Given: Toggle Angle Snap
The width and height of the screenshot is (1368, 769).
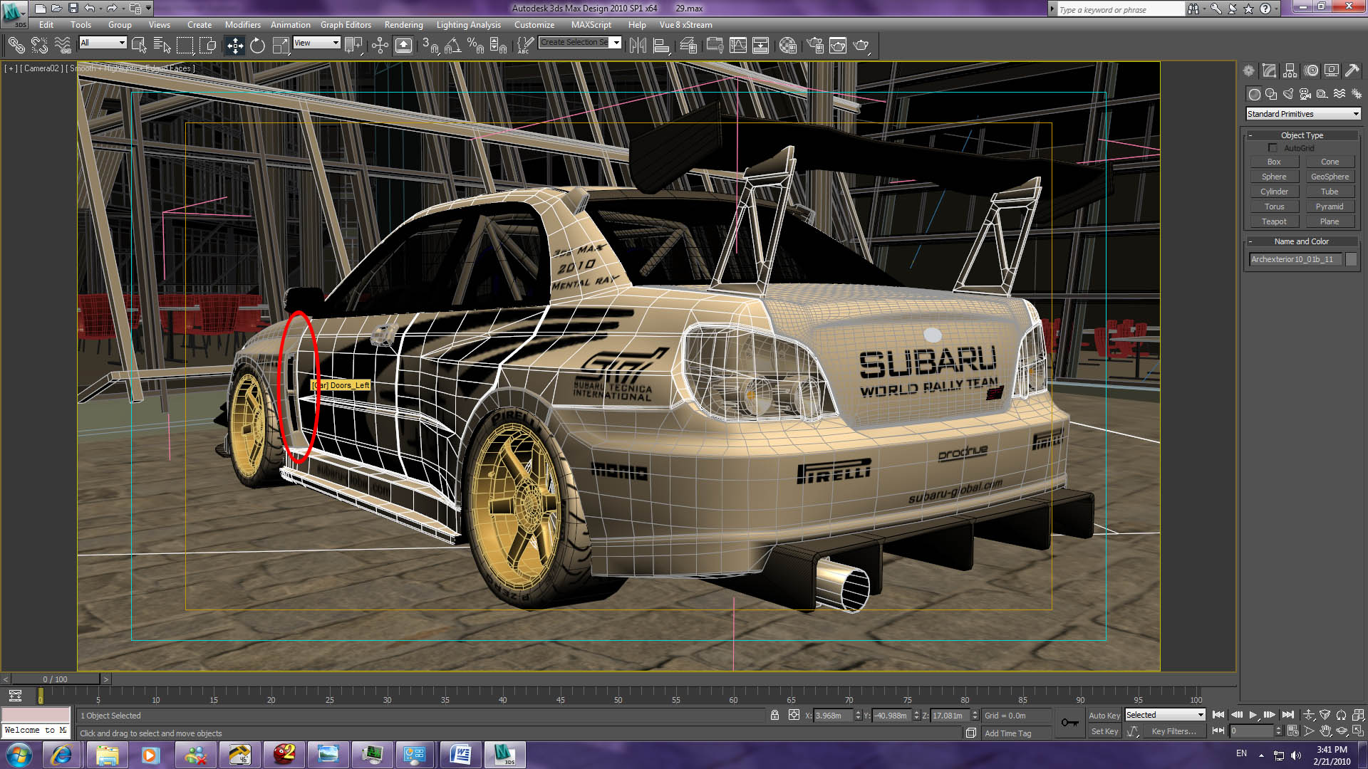Looking at the screenshot, I should (453, 46).
